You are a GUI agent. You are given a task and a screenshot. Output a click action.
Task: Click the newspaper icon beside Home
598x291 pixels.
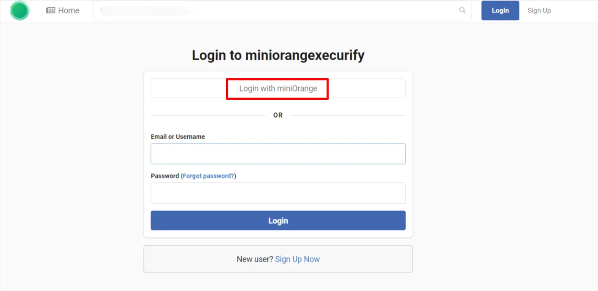(51, 10)
